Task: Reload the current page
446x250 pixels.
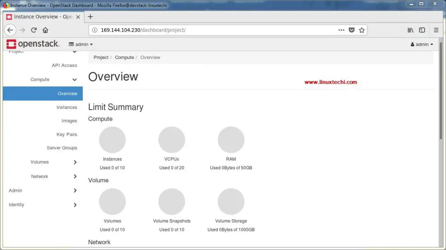Action: point(34,30)
